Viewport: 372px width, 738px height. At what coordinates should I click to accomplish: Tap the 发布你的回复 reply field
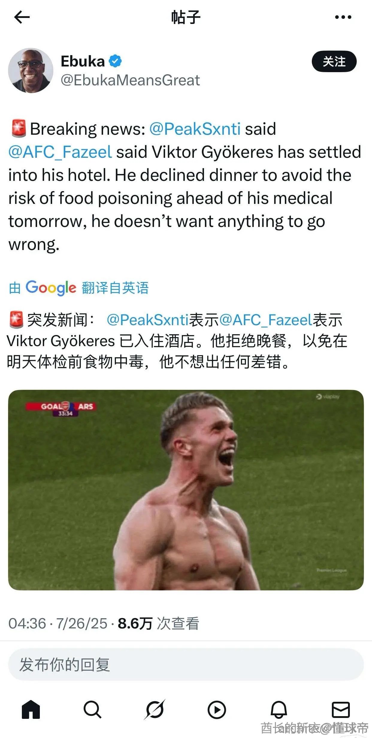[x=186, y=665]
